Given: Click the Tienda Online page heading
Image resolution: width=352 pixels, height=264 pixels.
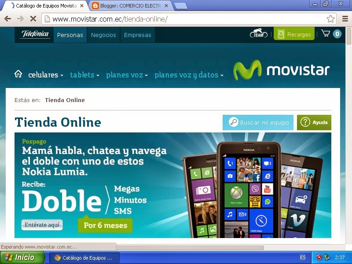Looking at the screenshot, I should 58,122.
